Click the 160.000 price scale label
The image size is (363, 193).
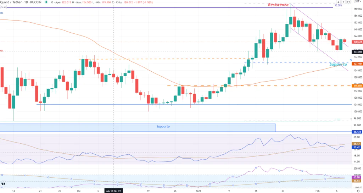coord(358,9)
